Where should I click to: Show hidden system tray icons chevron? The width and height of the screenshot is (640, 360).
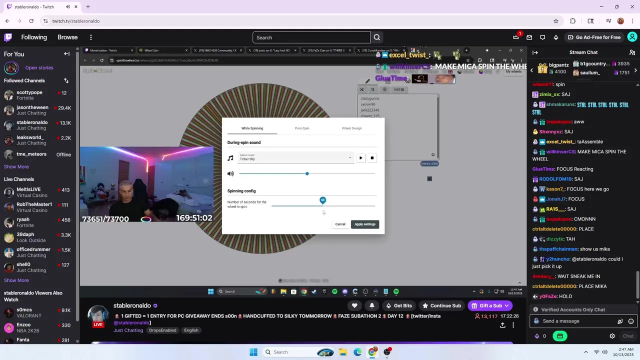(585, 352)
